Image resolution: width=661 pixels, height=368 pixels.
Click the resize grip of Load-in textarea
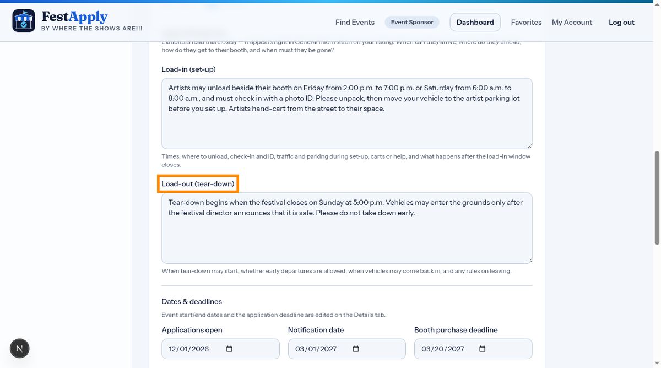[x=529, y=145]
